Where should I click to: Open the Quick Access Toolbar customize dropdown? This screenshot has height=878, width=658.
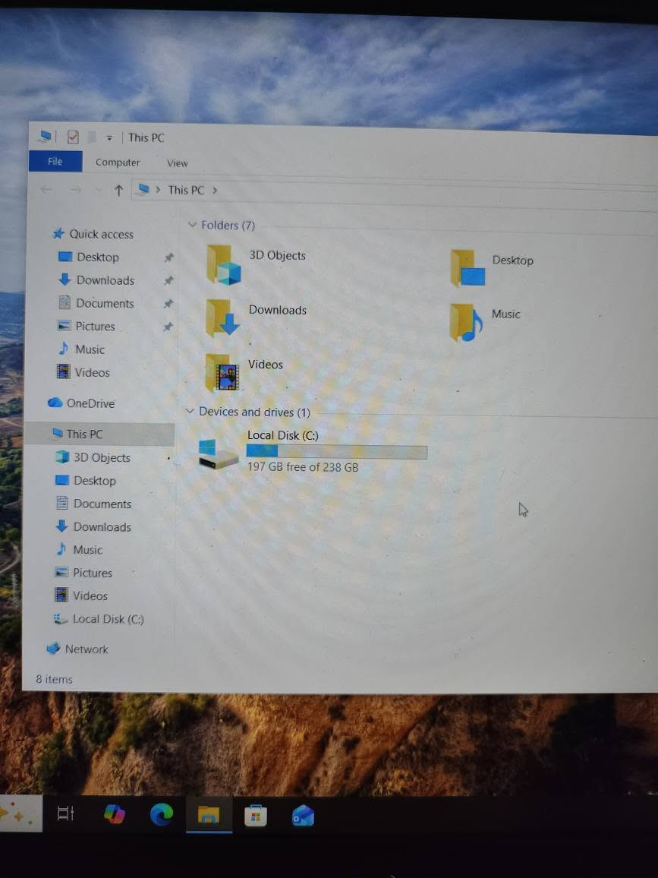(x=109, y=137)
